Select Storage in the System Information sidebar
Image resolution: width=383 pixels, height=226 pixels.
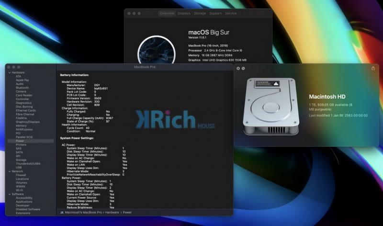(x=21, y=160)
